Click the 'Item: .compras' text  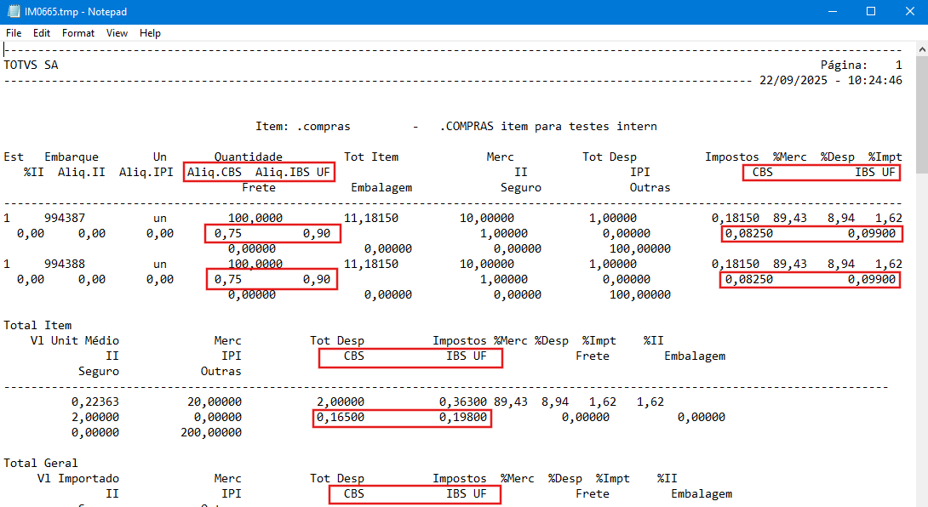303,127
